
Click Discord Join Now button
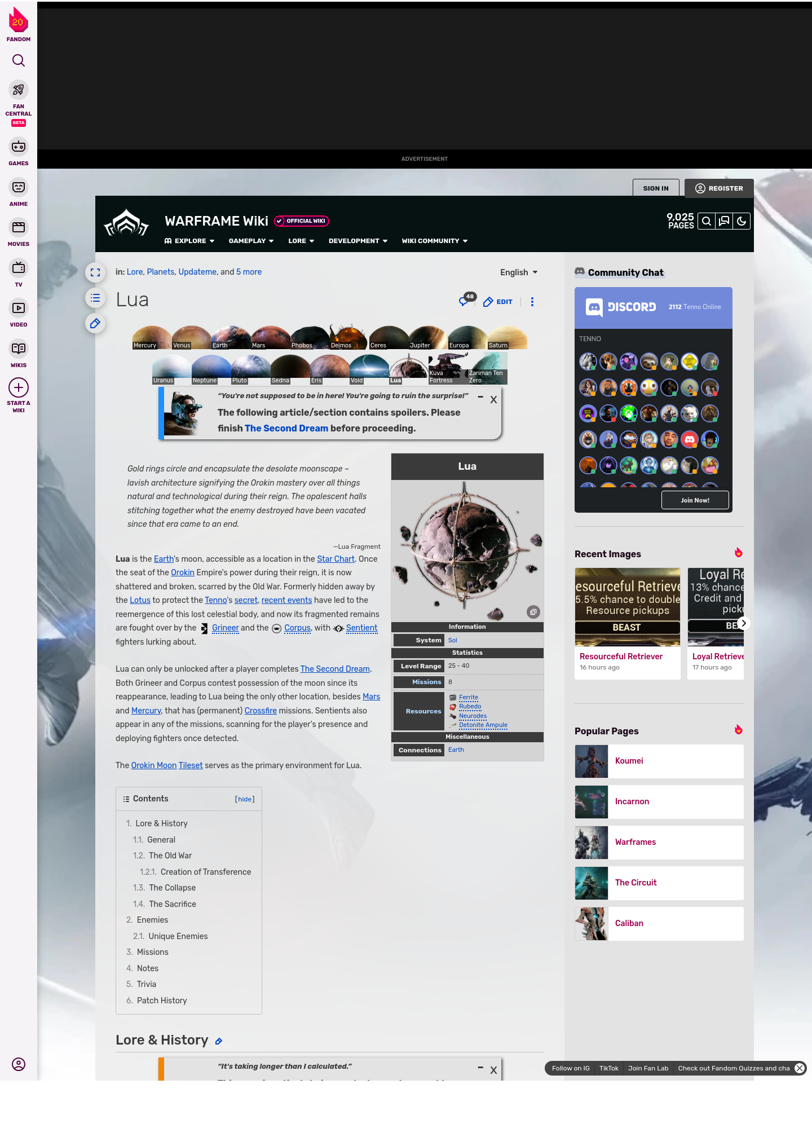(x=695, y=500)
